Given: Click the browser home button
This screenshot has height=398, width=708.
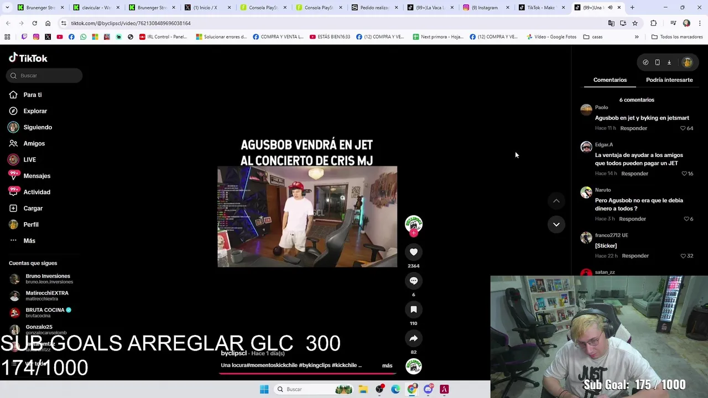Looking at the screenshot, I should click(48, 23).
